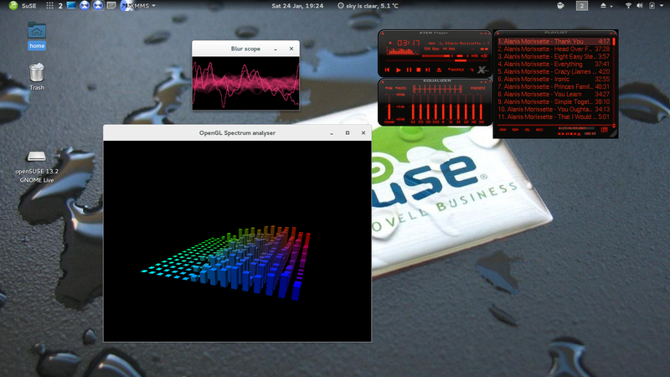Toggle the playlist window button in player
This screenshot has width=670, height=377.
click(x=484, y=56)
